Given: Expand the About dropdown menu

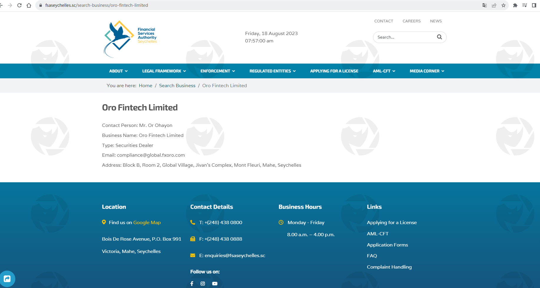Looking at the screenshot, I should pyautogui.click(x=118, y=71).
